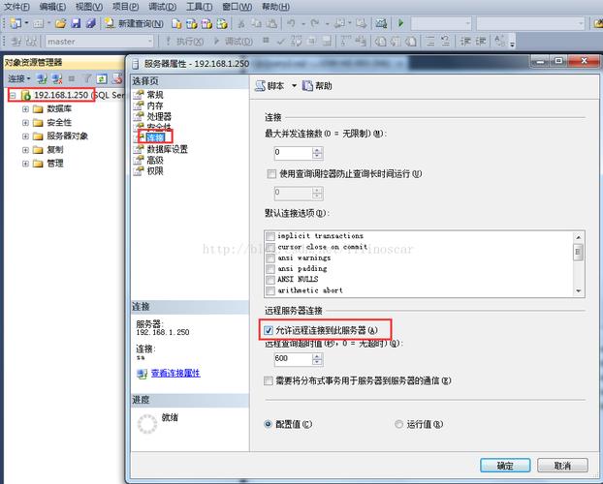Open the 工具(T) menu

coord(199,7)
